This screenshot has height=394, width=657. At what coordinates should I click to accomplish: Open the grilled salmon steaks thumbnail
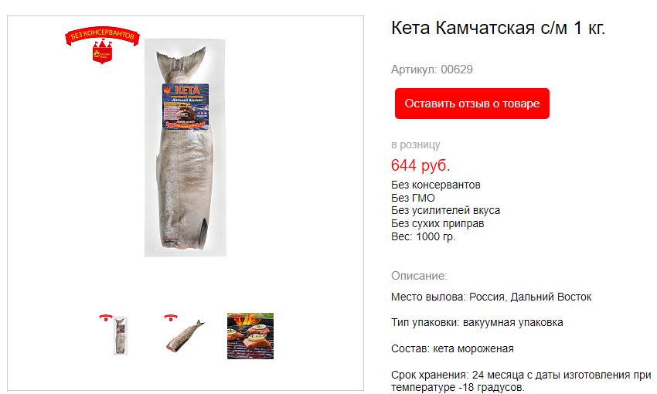(250, 336)
